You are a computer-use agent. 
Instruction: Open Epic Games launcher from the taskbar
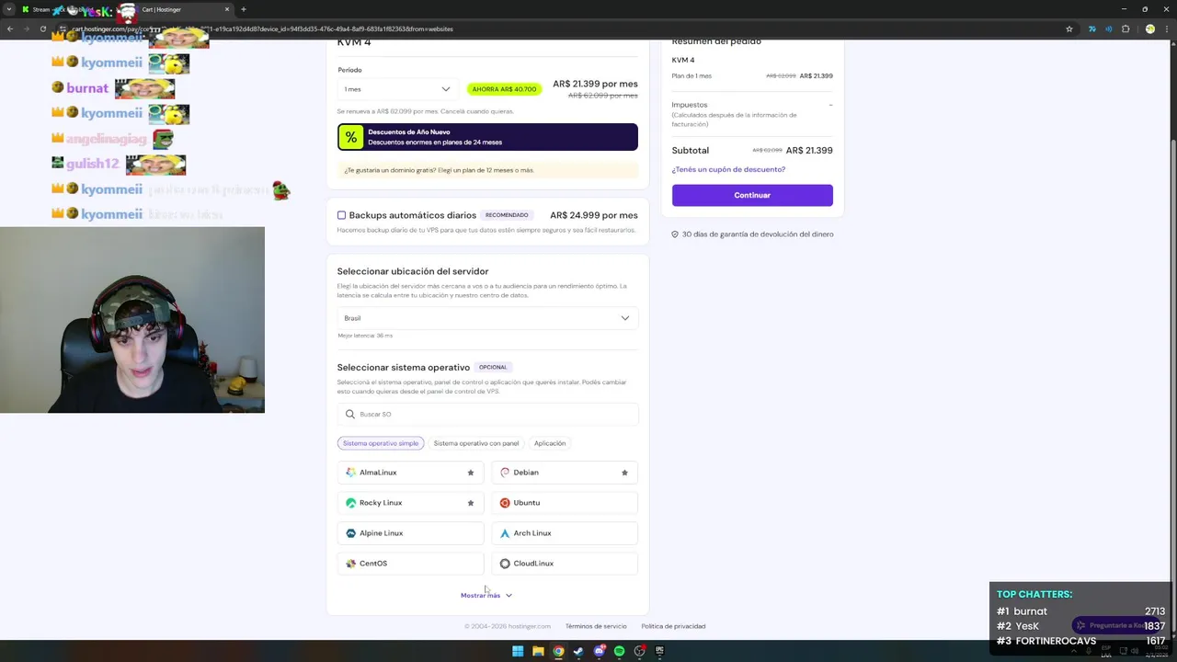tap(659, 651)
